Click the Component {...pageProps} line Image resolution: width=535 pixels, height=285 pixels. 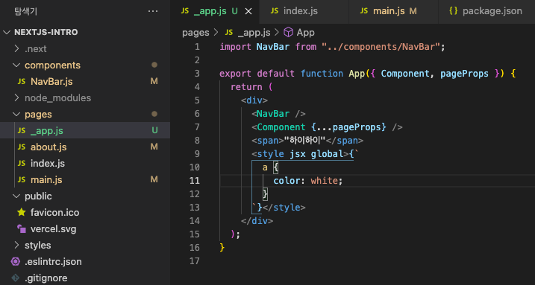327,127
